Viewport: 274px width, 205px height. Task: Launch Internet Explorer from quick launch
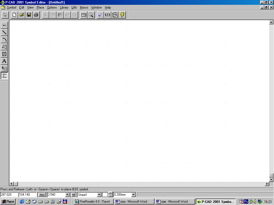coord(22,202)
